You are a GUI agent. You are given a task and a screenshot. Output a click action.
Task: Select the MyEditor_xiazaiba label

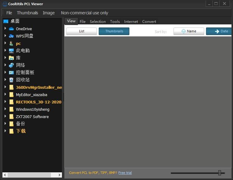tap(32, 95)
